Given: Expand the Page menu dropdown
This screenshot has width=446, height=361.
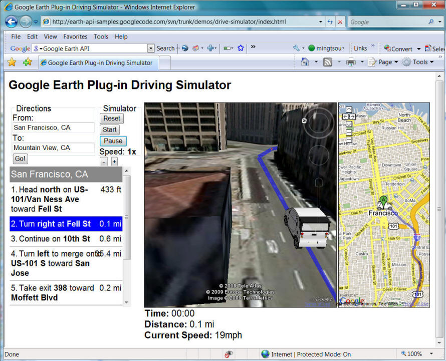Looking at the screenshot, I should (396, 62).
